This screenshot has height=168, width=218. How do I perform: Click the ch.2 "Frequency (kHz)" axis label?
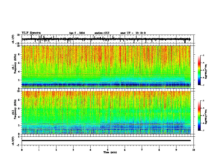click(x=15, y=109)
